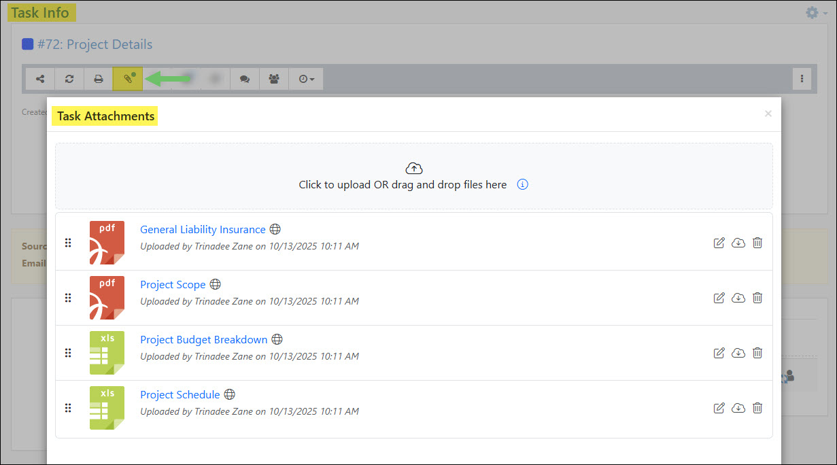Print the task using the printer icon
Viewport: 837px width, 465px height.
(x=99, y=79)
